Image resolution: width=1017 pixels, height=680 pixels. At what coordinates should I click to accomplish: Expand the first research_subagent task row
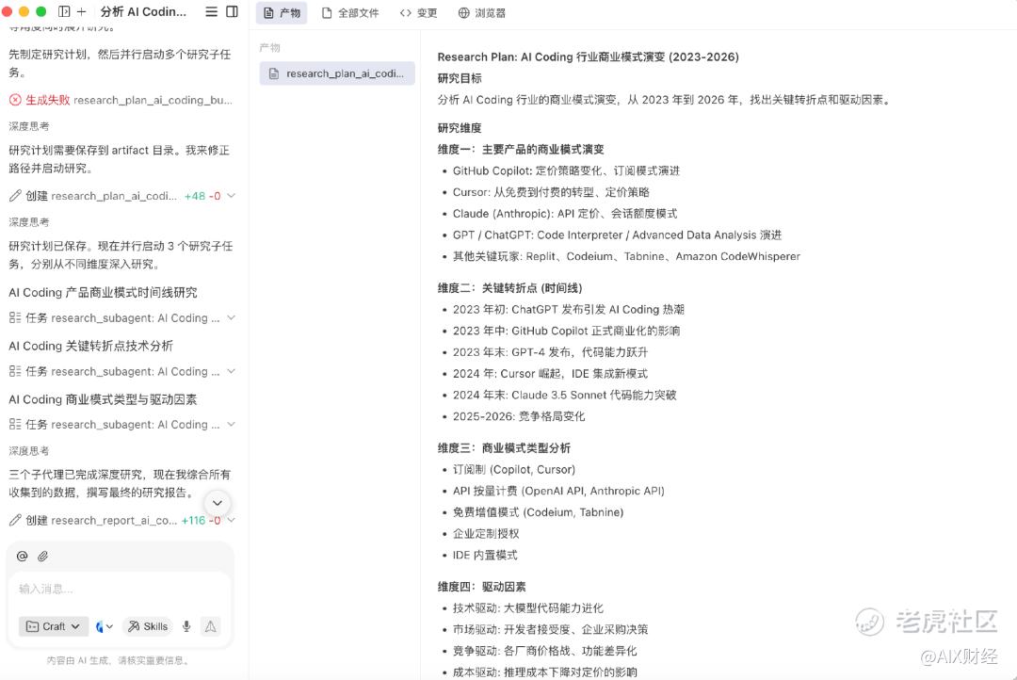[x=231, y=318]
